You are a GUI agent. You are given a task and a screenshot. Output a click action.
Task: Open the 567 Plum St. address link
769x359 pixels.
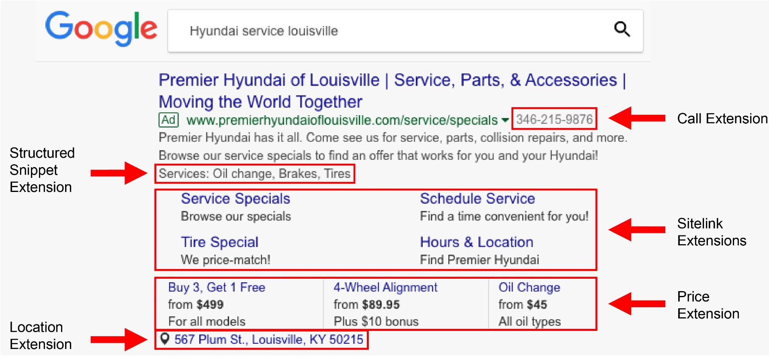(x=269, y=339)
